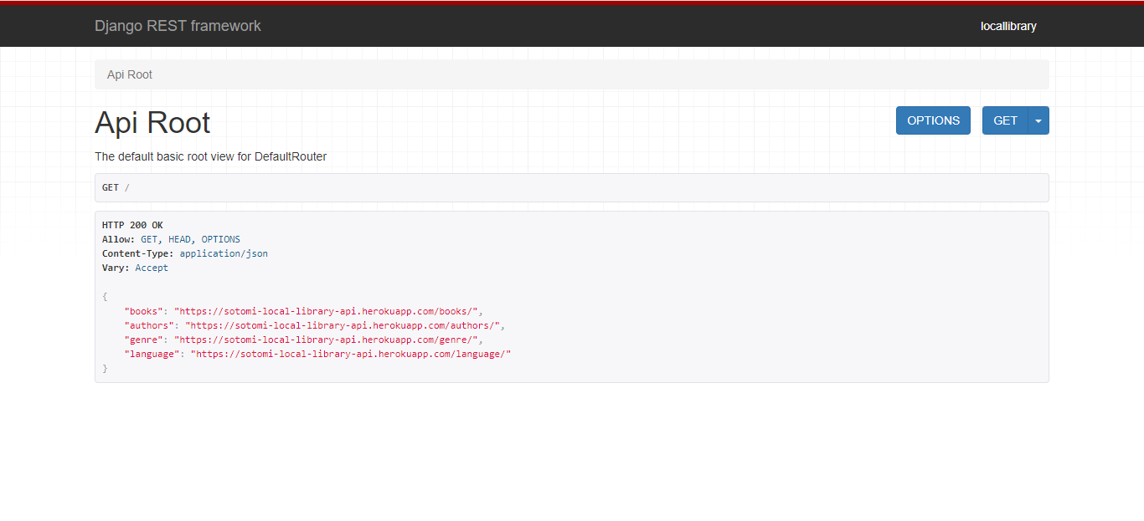Select the DefaultRouter description text
Image resolution: width=1144 pixels, height=521 pixels.
coord(210,156)
